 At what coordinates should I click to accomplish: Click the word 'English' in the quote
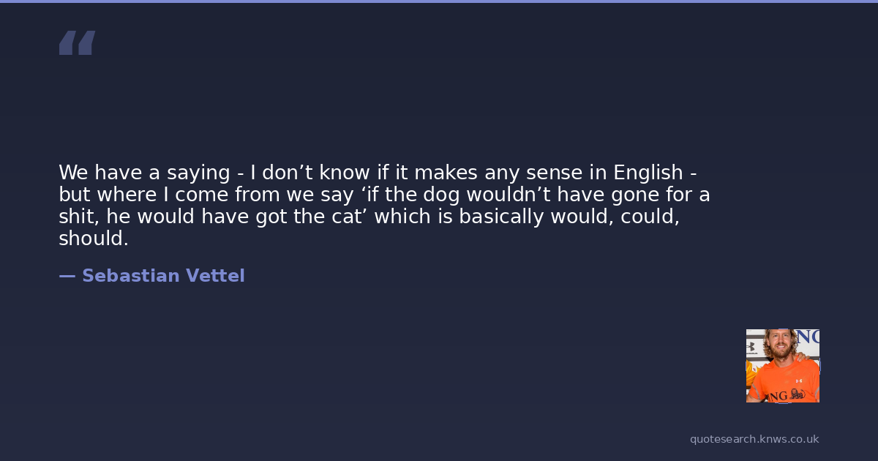click(x=648, y=173)
